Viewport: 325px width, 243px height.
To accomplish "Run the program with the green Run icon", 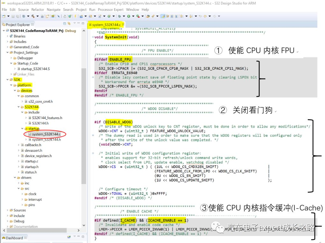I will 128,16.
